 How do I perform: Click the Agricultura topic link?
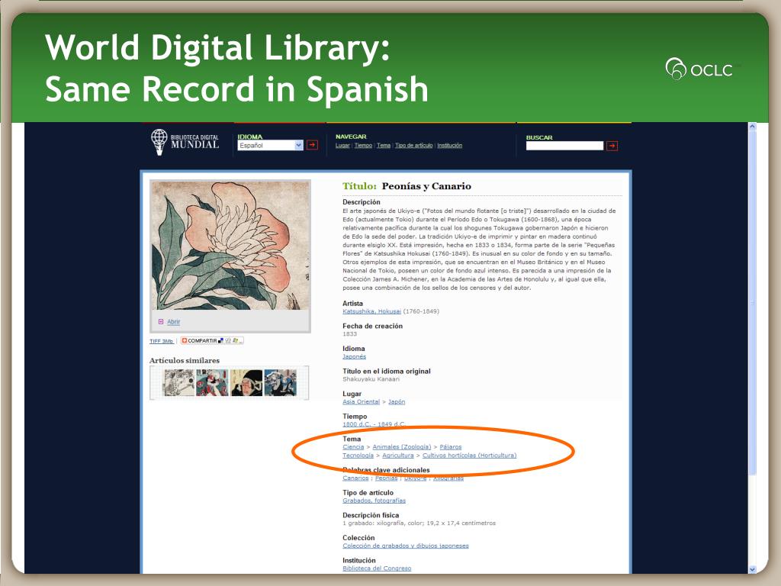(397, 456)
